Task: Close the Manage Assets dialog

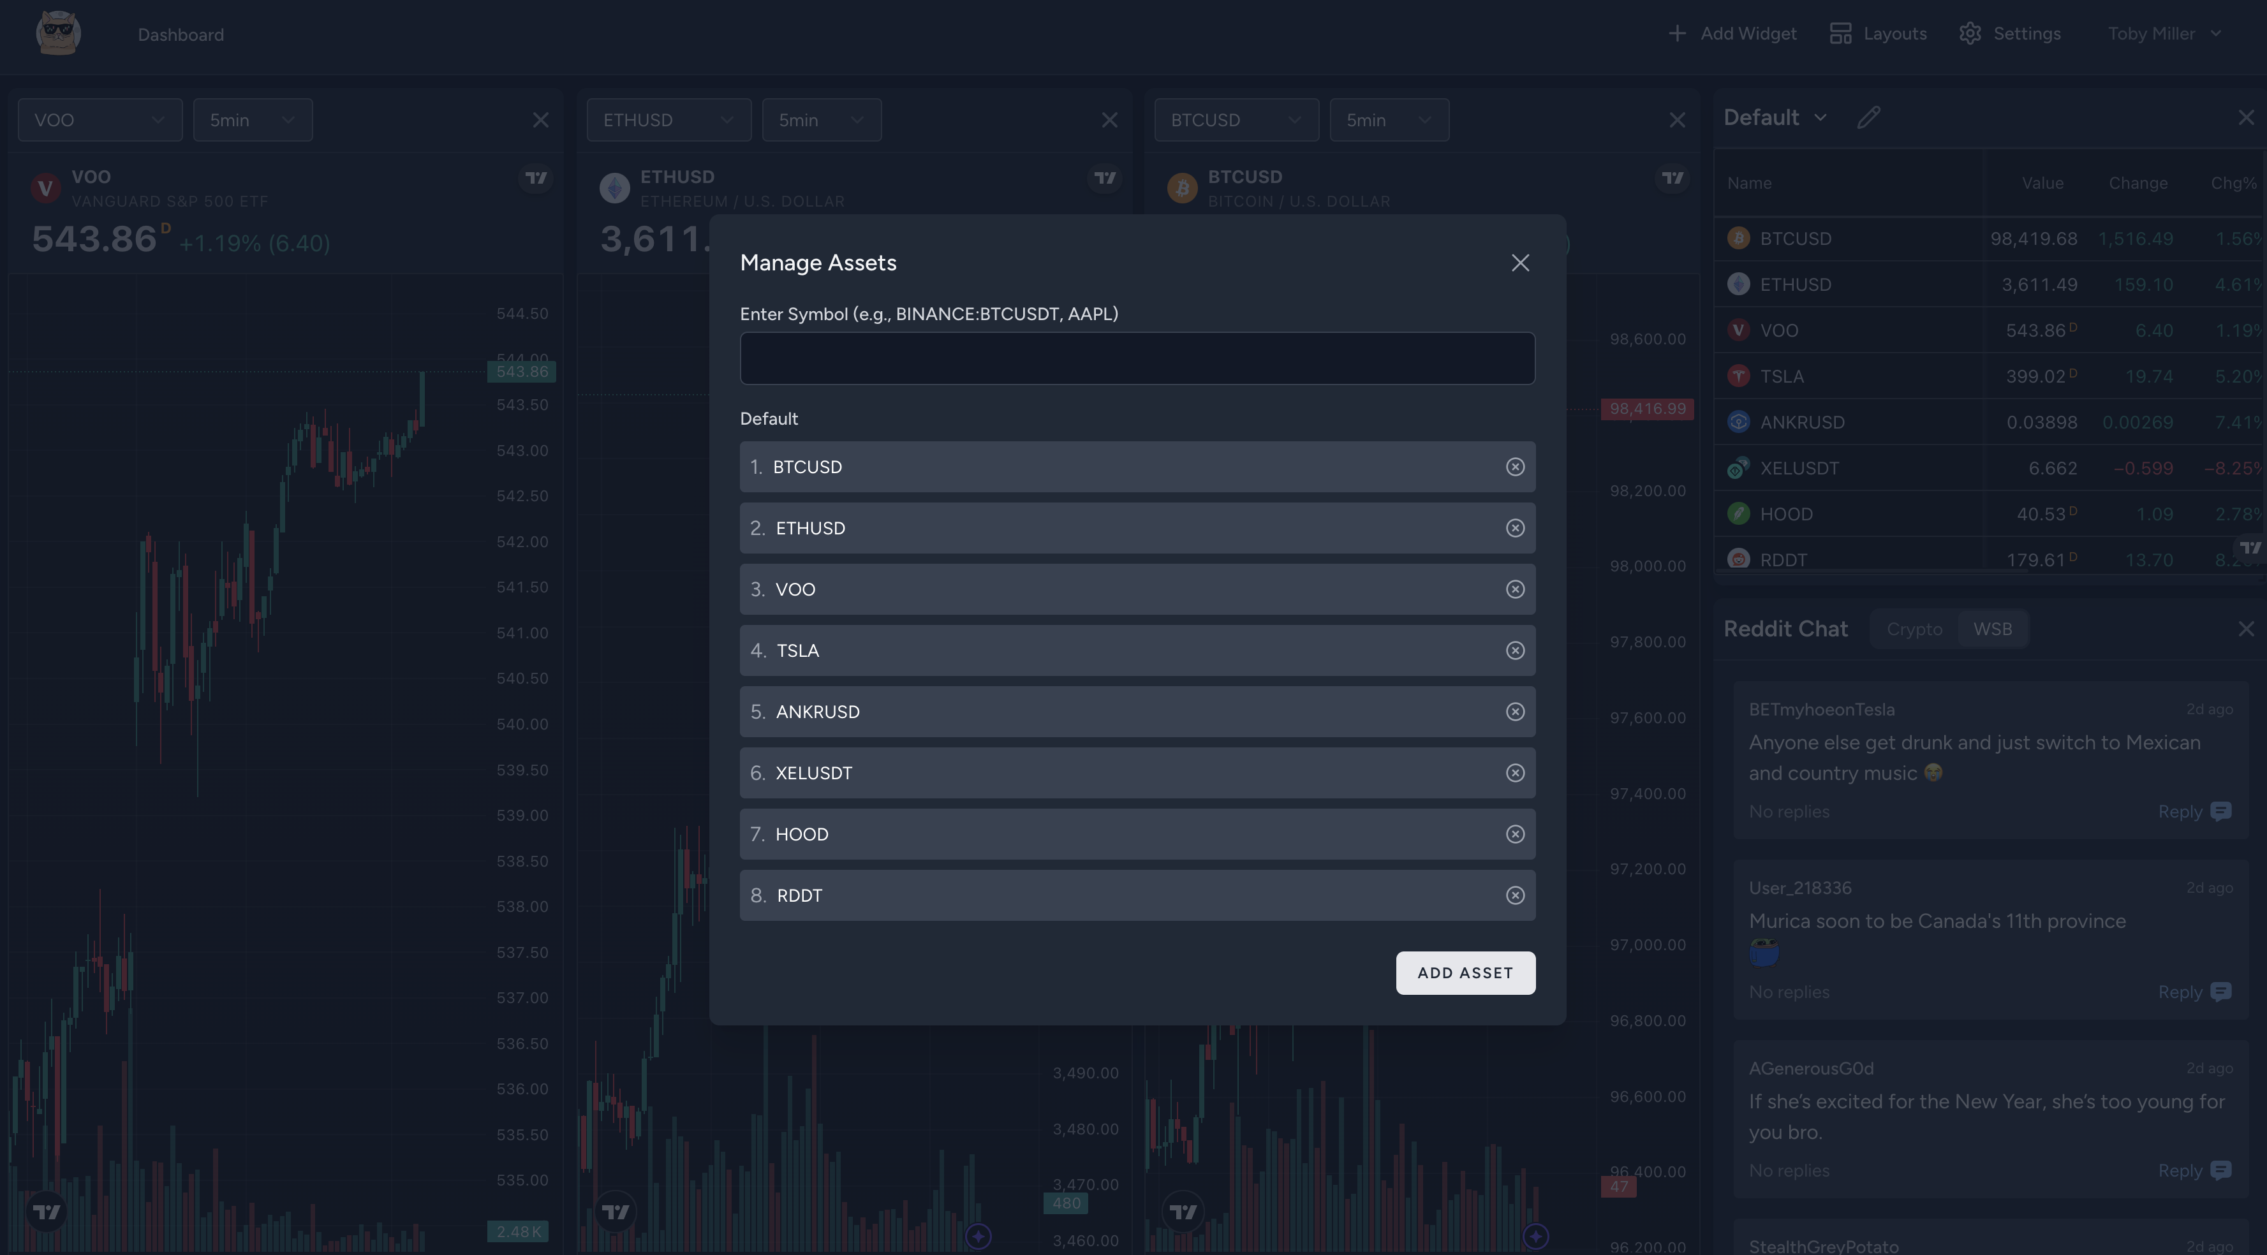Action: 1520,262
